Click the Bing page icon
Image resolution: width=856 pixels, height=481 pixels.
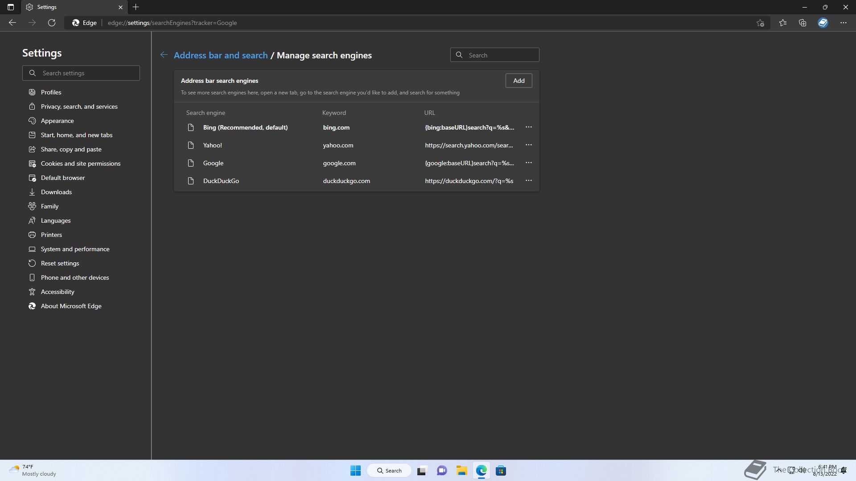[x=191, y=127]
